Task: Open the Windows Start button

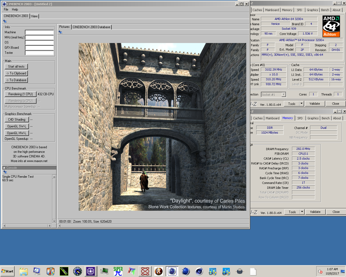Action: (x=7, y=271)
